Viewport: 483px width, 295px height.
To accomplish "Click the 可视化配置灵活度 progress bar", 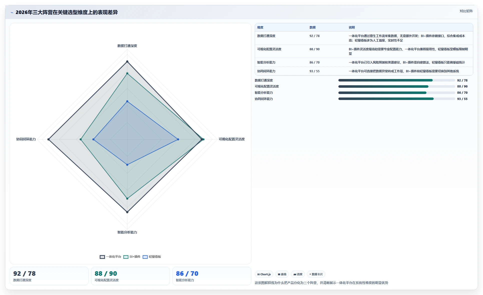I will (397, 86).
